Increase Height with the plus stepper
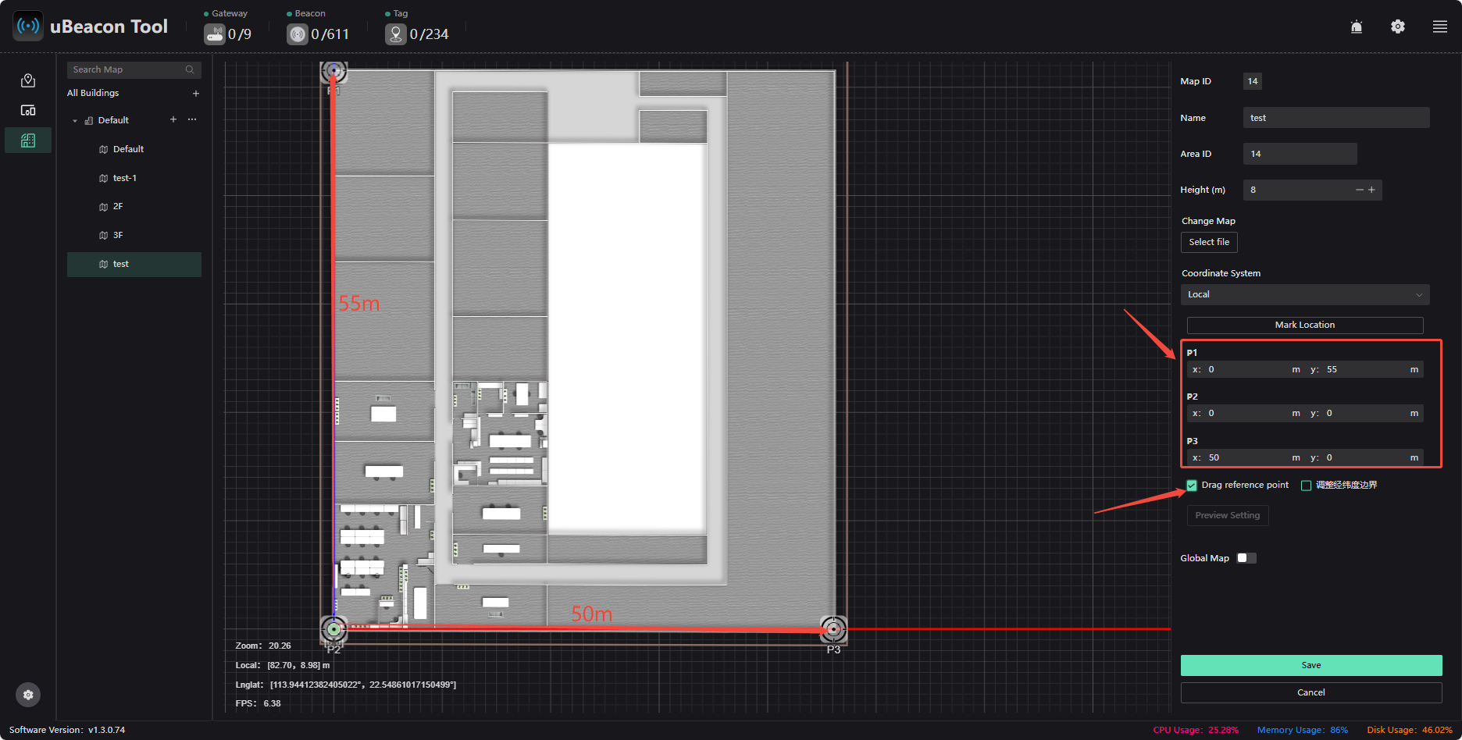The image size is (1462, 740). tap(1371, 190)
